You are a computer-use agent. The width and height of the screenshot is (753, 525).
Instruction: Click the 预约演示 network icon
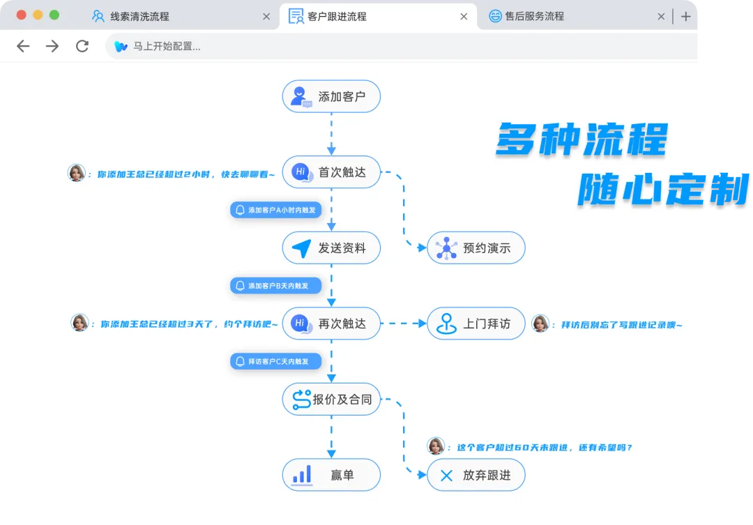coord(446,248)
